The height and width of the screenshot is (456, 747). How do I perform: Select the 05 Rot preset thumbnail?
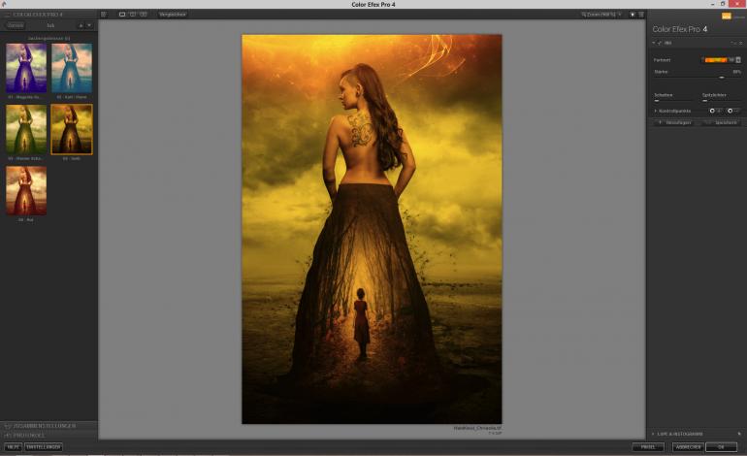point(26,190)
